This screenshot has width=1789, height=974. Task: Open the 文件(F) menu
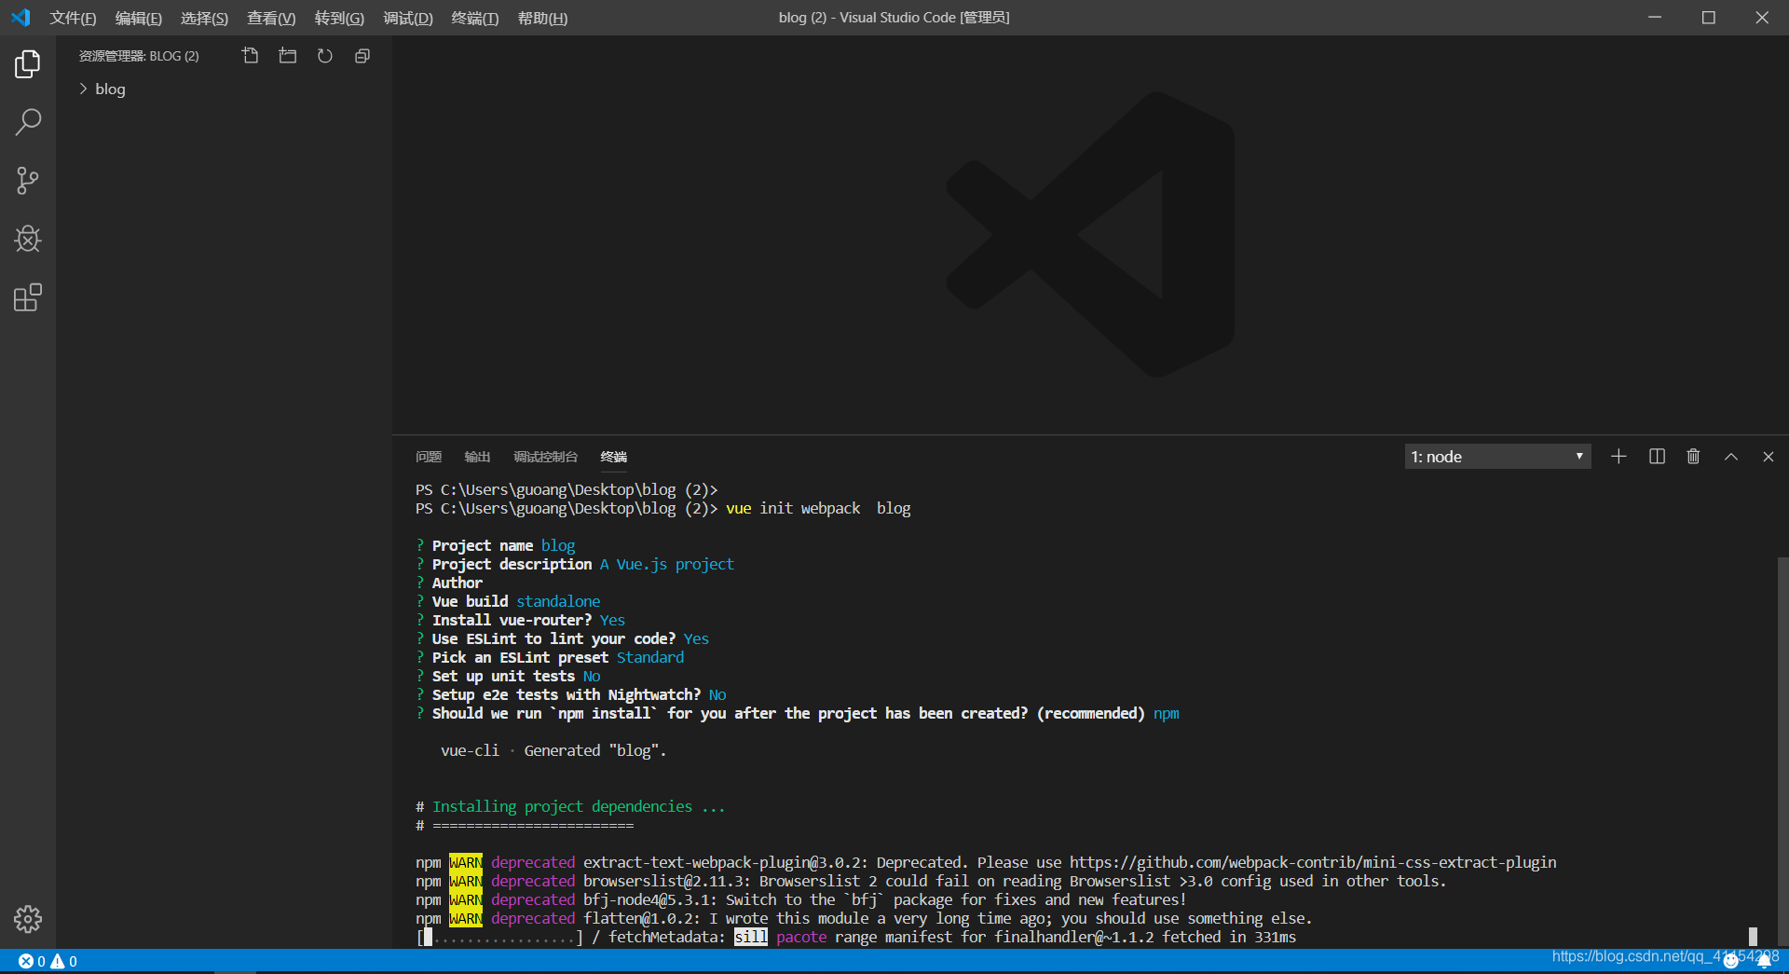point(73,18)
